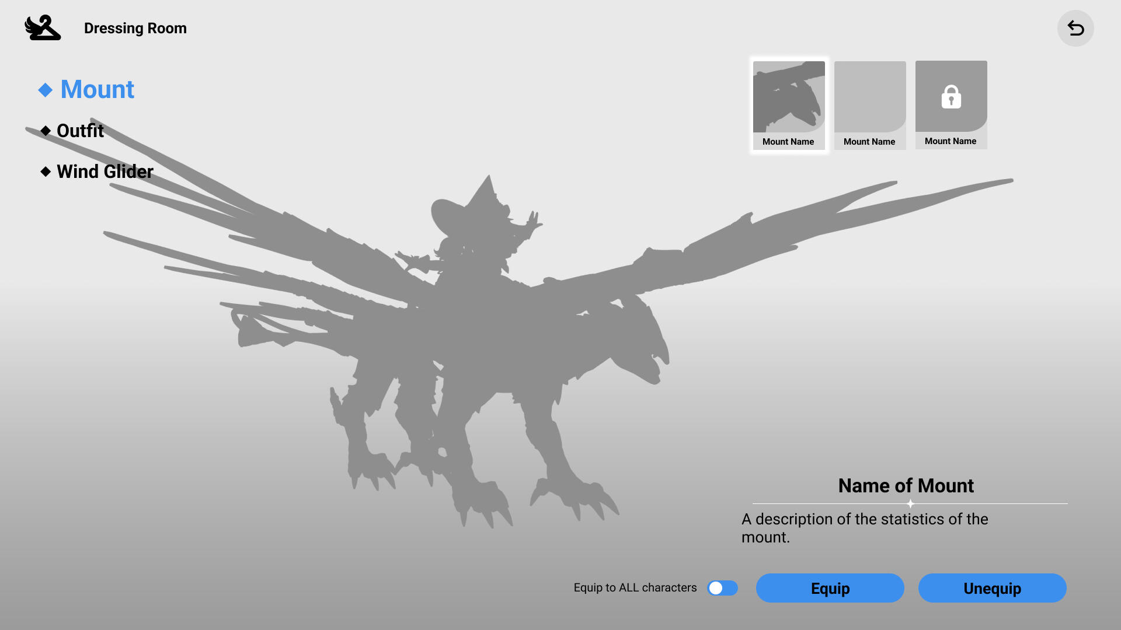Toggle Equip to ALL characters switch
The width and height of the screenshot is (1121, 630).
tap(722, 588)
